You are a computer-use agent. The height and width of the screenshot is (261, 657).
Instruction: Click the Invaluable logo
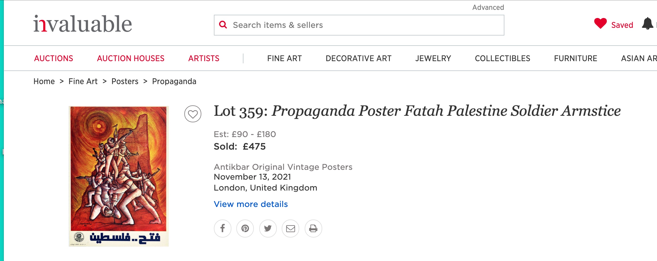point(83,24)
